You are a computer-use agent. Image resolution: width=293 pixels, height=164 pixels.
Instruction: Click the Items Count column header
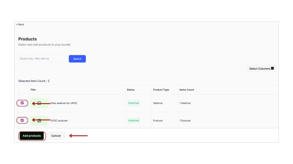[x=187, y=90]
